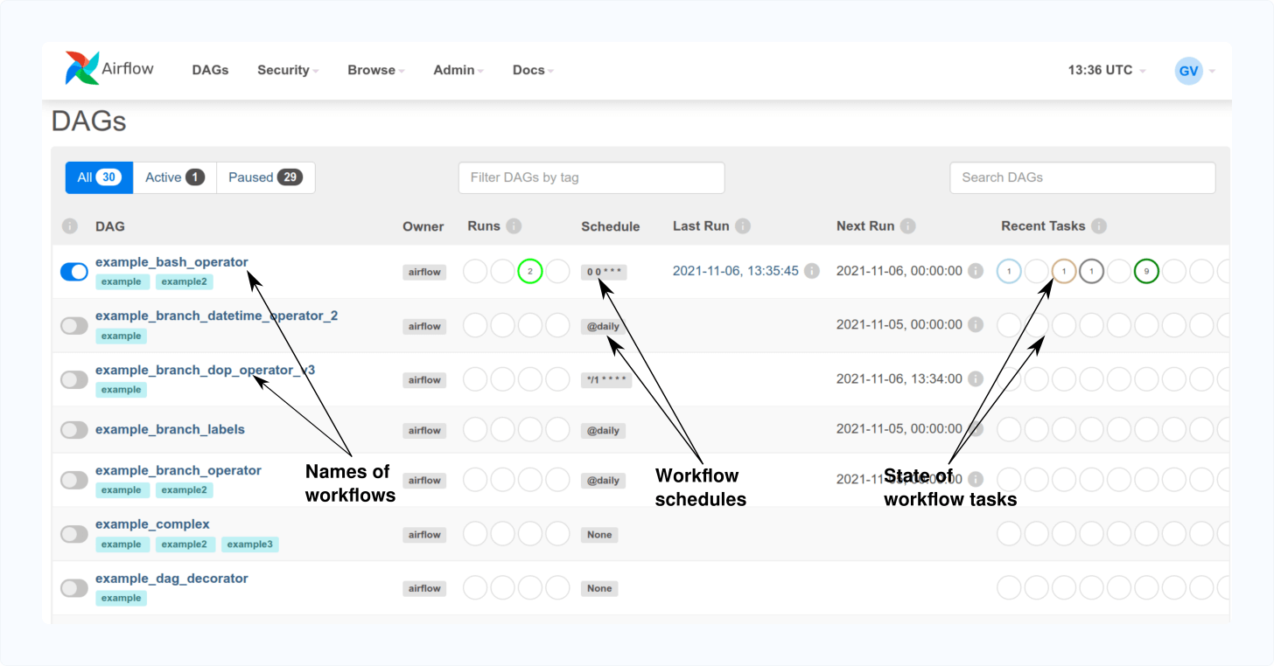
Task: Click the Owner column header
Action: point(423,226)
